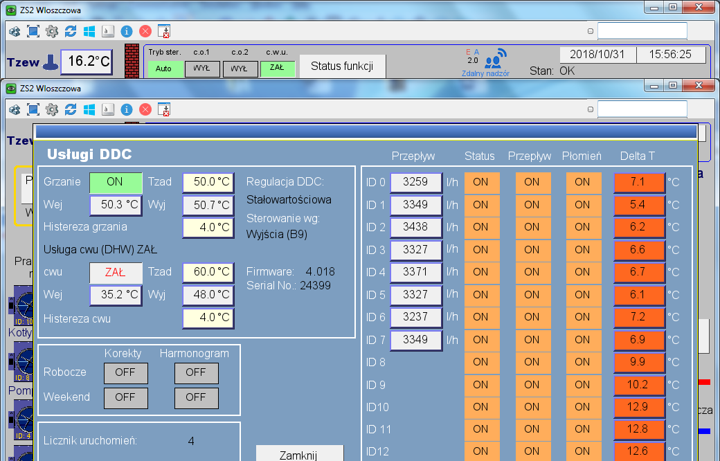Click ID 8 Płomień ON cell
This screenshot has width=720, height=461.
point(583,362)
